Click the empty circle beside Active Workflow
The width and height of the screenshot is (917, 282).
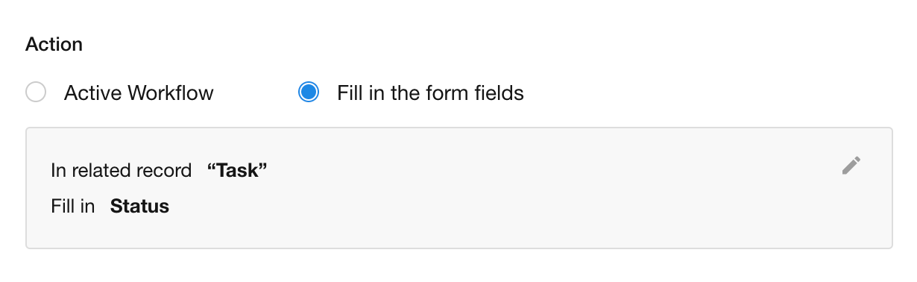36,93
